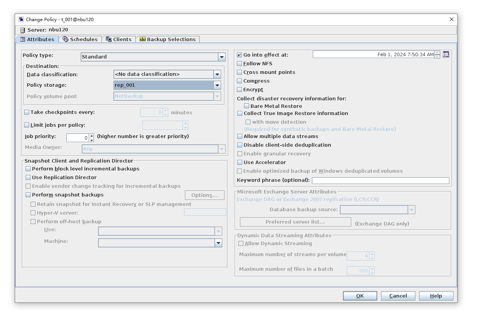Check Collect True Image Restore information
The width and height of the screenshot is (501, 319).
tap(240, 113)
